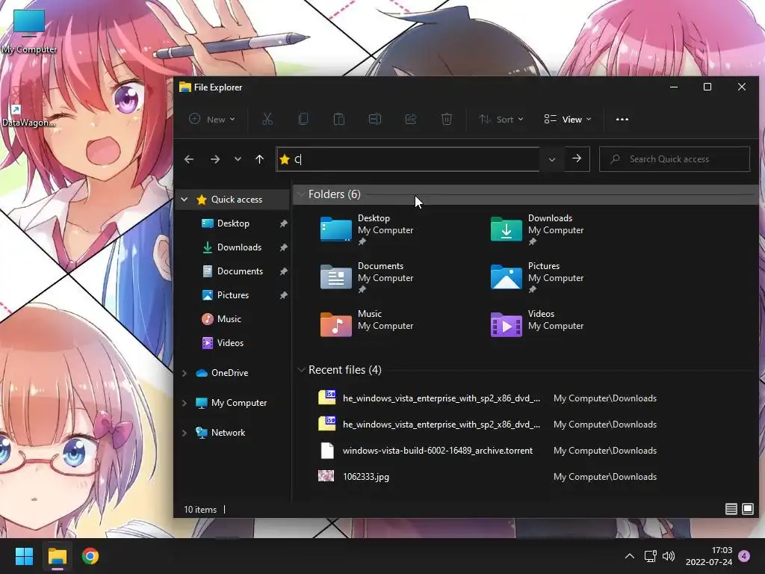
Task: Go forward with the right arrow
Action: 214,159
